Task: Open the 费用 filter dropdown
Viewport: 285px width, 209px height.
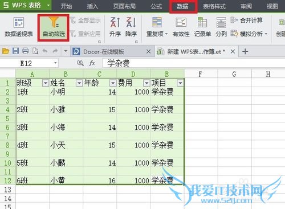Action: (146, 83)
